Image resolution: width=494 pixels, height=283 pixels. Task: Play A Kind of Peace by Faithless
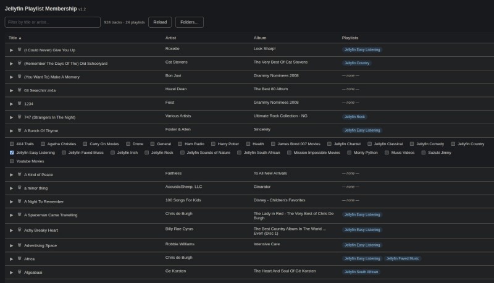point(11,175)
